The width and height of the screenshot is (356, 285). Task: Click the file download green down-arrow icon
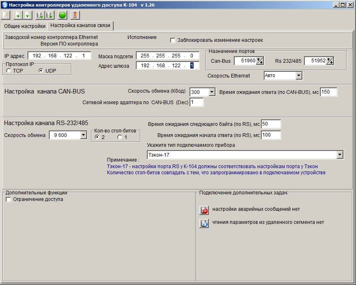(27, 15)
